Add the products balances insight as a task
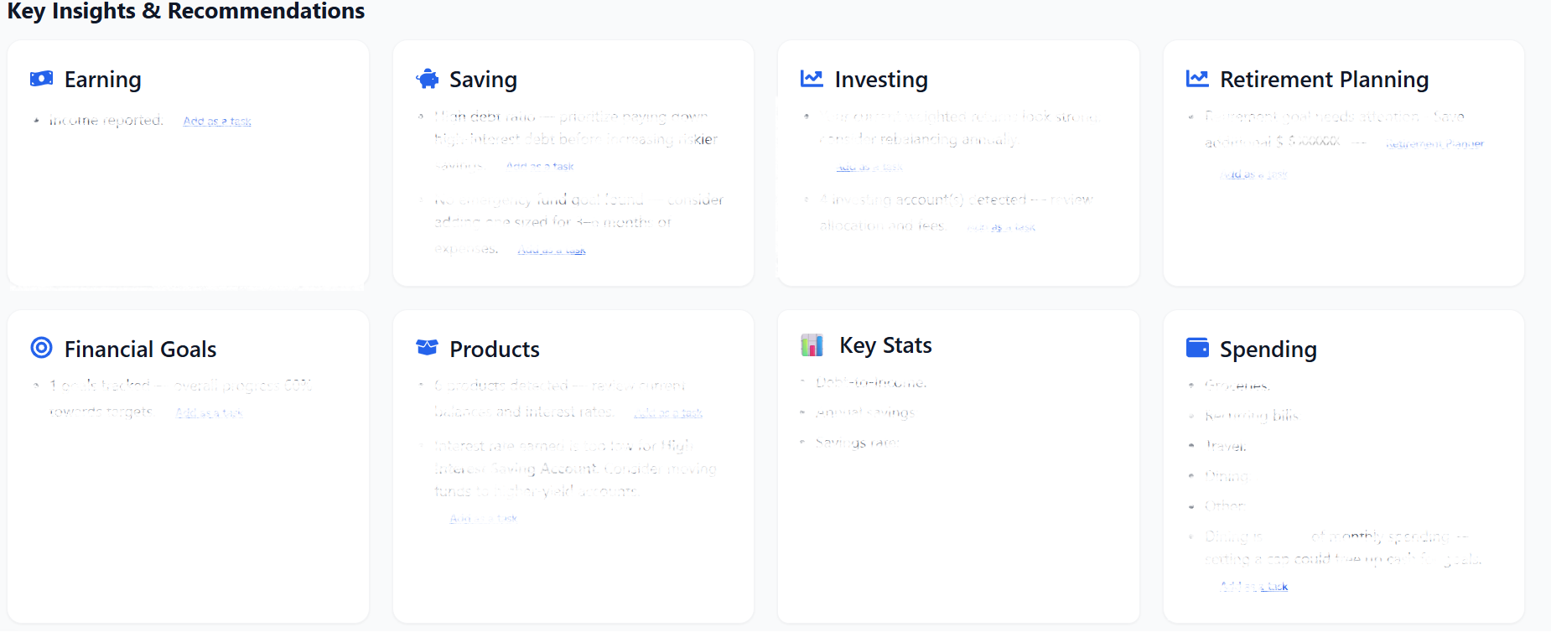 point(667,412)
